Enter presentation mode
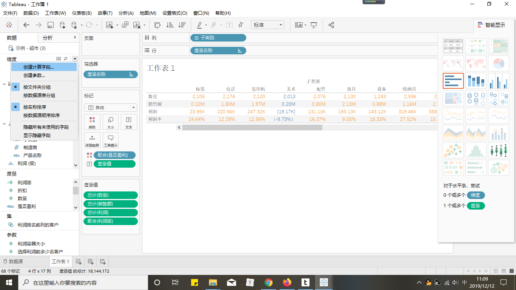The height and width of the screenshot is (290, 516). (x=314, y=25)
